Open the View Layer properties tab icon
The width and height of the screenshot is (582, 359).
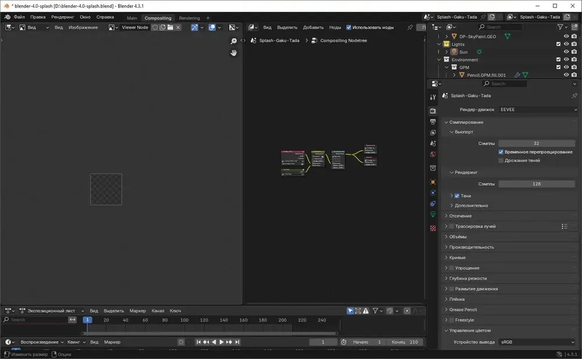[x=432, y=133]
